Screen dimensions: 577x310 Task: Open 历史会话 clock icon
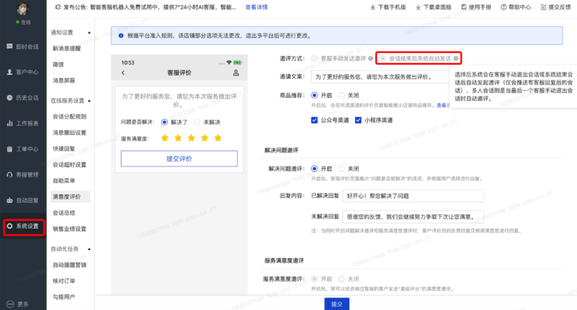click(x=9, y=98)
